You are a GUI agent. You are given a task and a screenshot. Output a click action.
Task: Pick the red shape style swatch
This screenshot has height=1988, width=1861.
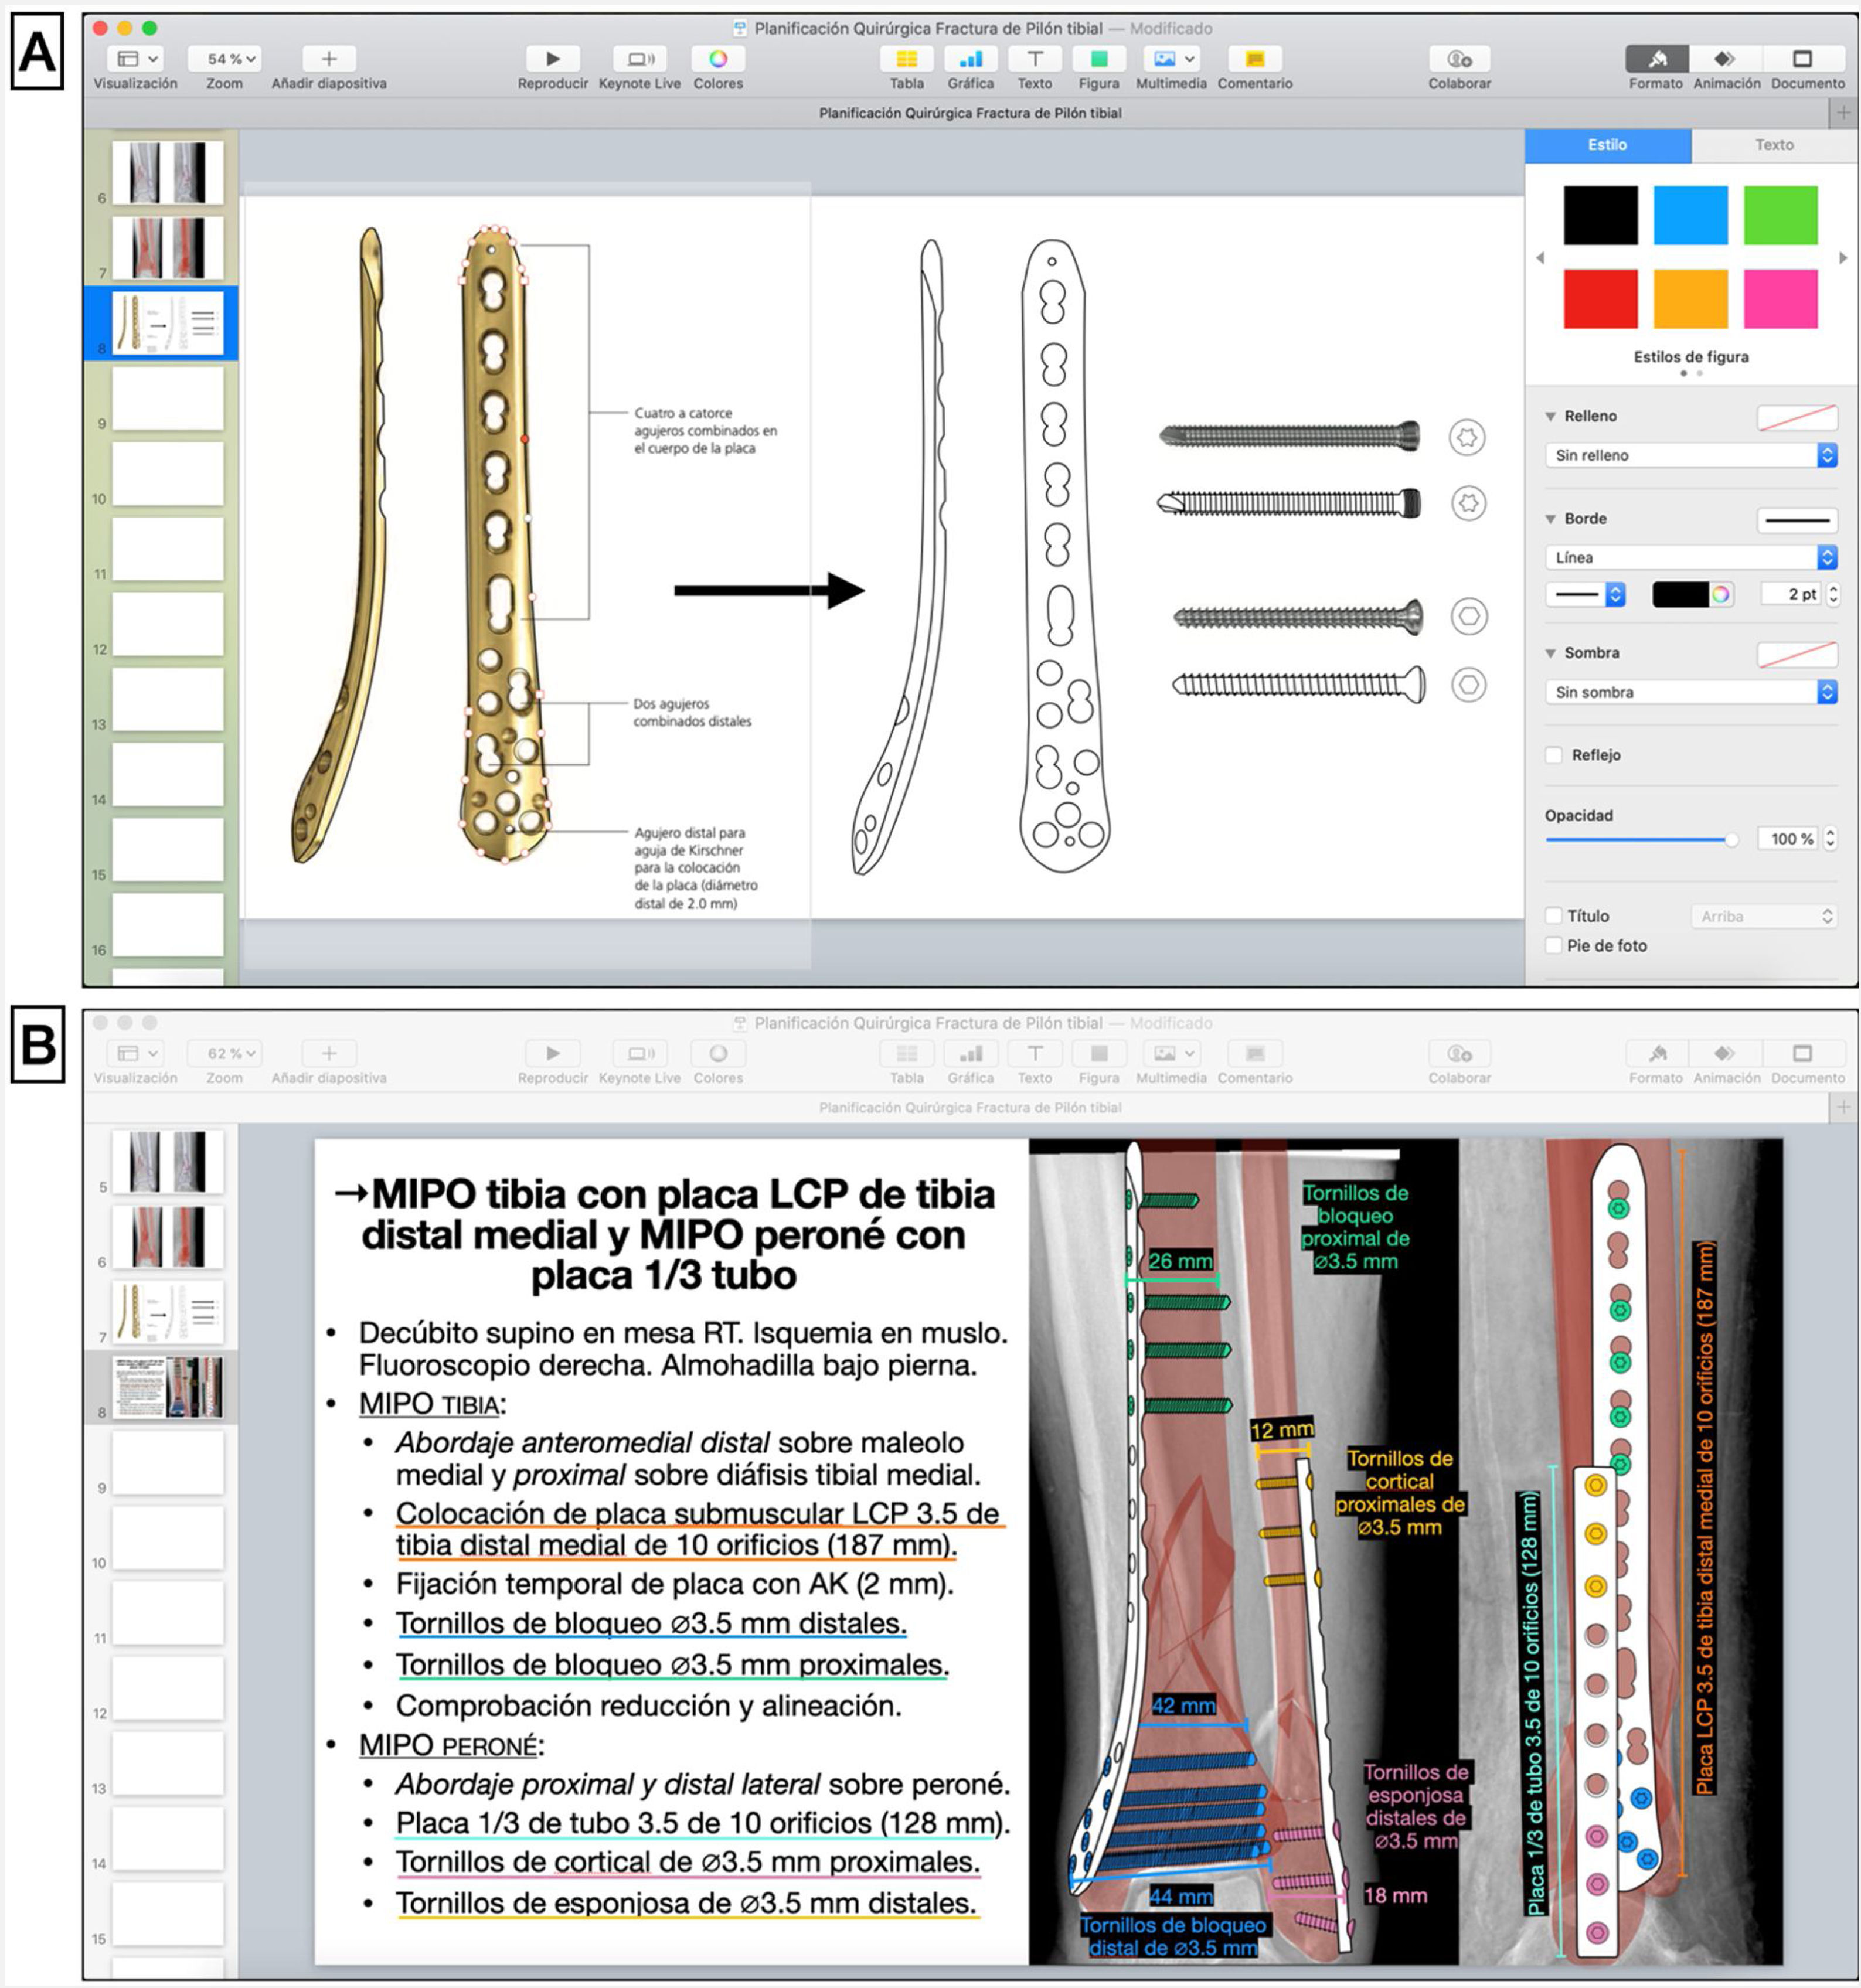[x=1600, y=298]
